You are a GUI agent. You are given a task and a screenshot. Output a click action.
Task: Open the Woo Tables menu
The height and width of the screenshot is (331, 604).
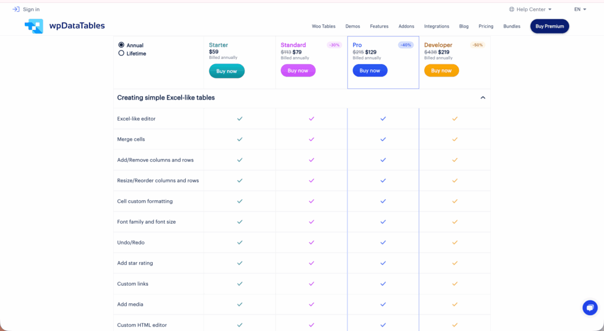(x=324, y=26)
